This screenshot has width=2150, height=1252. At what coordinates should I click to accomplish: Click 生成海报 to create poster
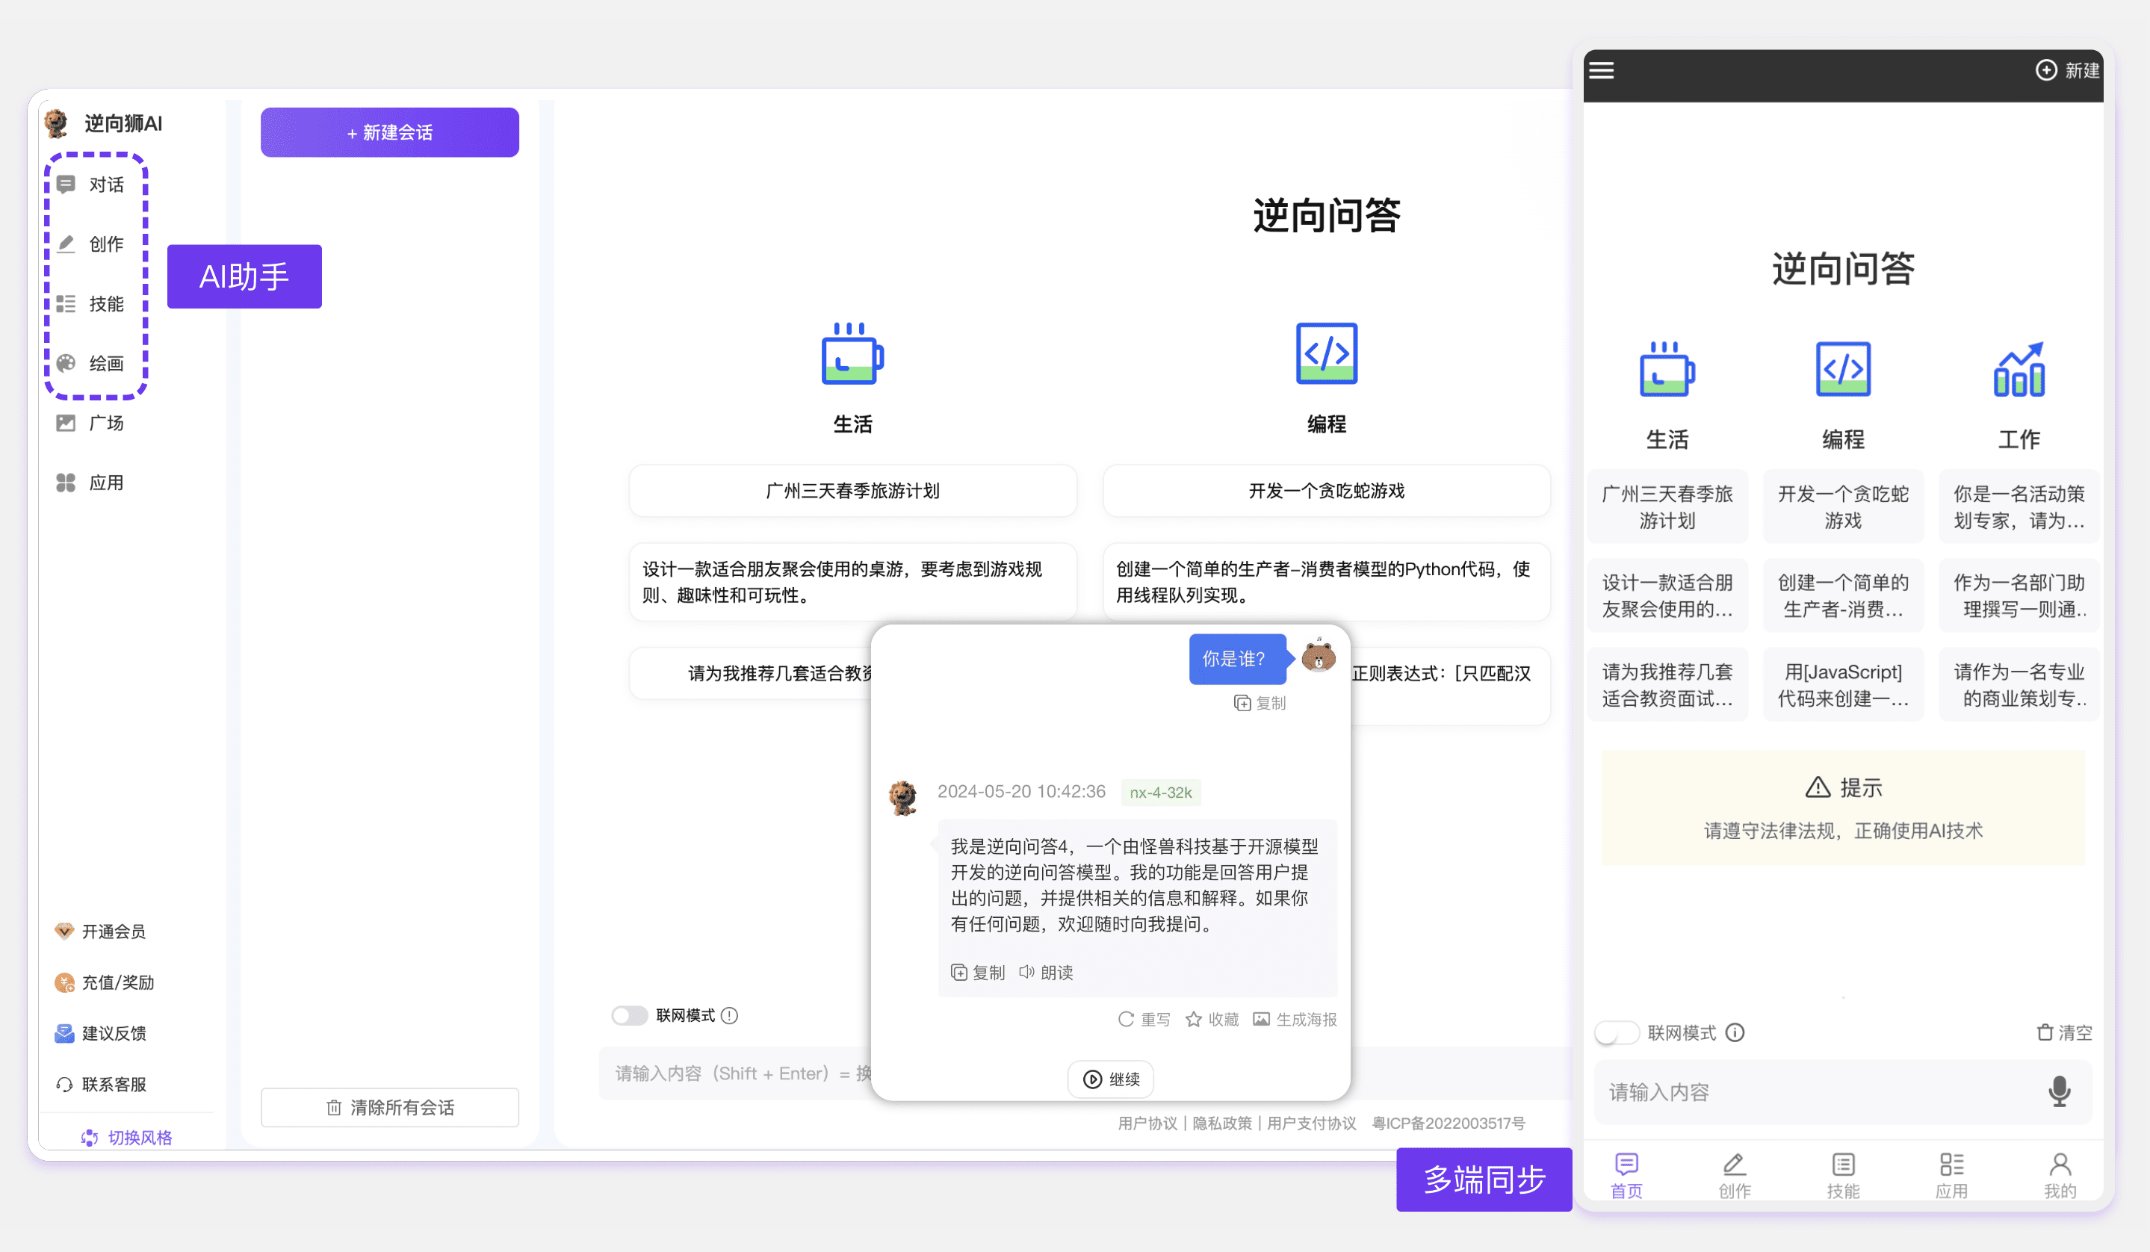1295,1019
